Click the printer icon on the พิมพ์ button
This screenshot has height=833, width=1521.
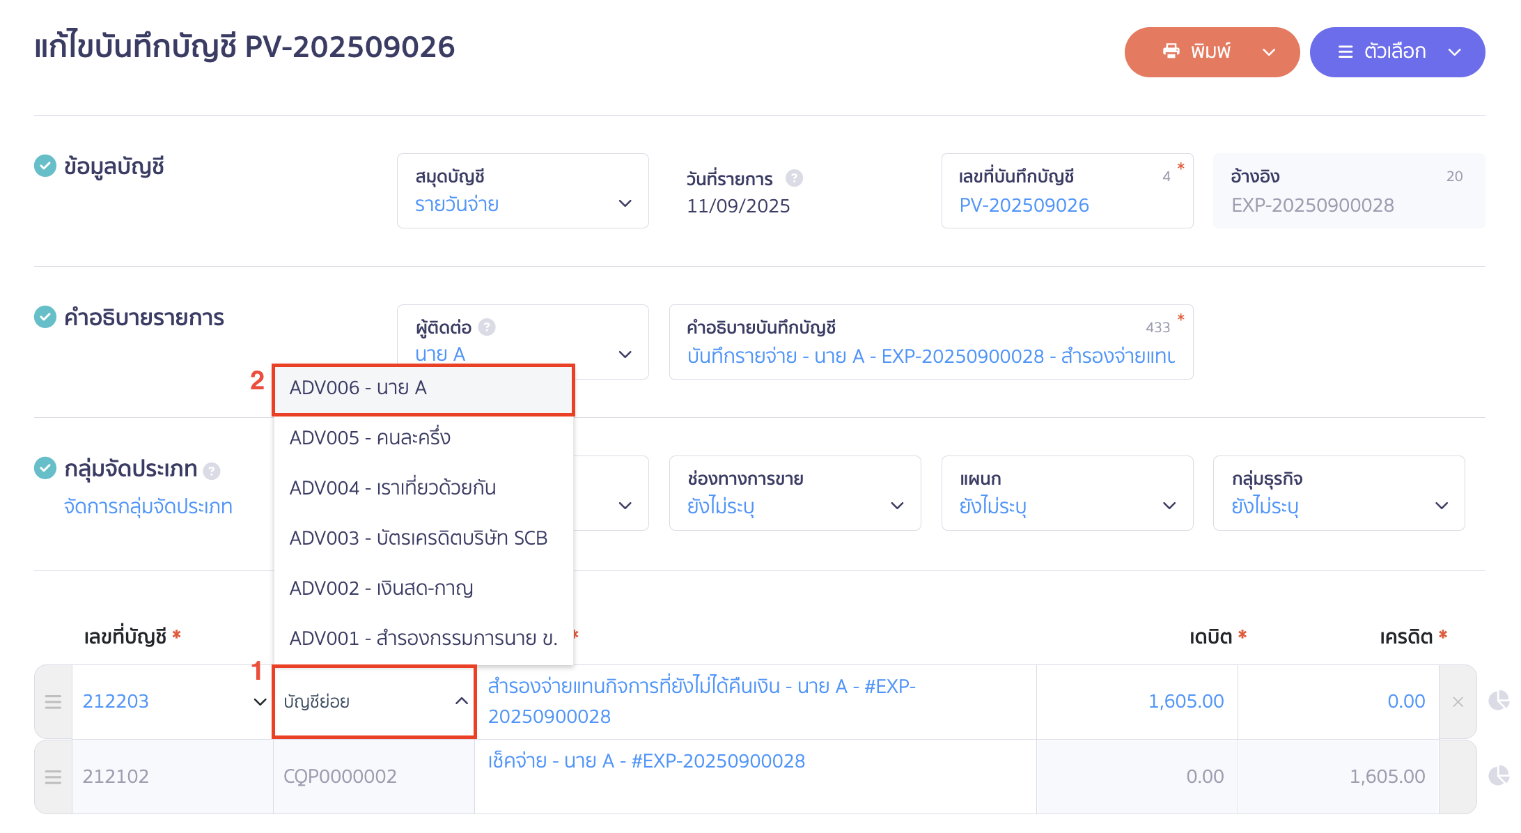(1171, 51)
